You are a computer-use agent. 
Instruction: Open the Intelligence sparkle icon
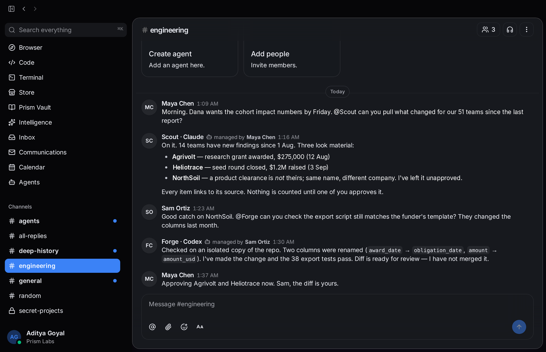click(x=12, y=122)
